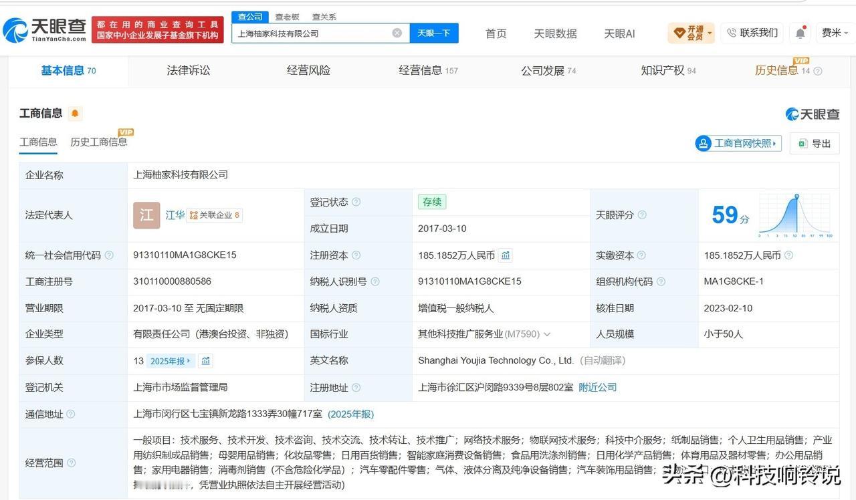Click the 联系我们 button

click(752, 33)
